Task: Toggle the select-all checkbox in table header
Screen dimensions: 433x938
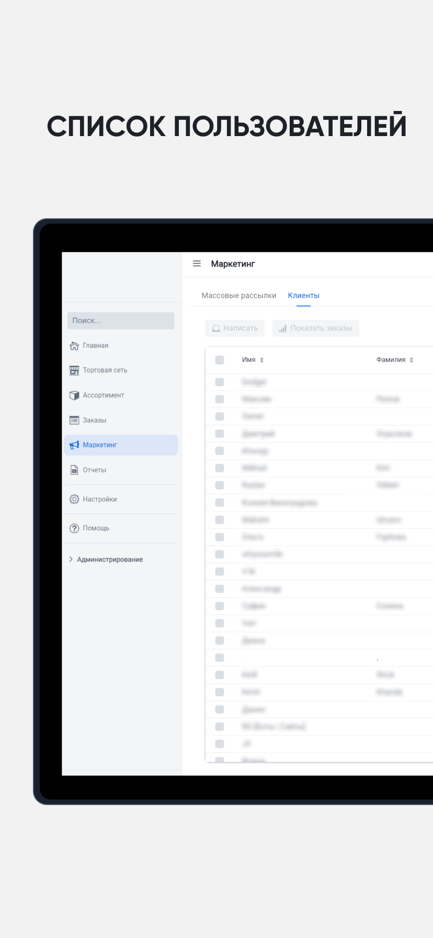Action: point(220,360)
